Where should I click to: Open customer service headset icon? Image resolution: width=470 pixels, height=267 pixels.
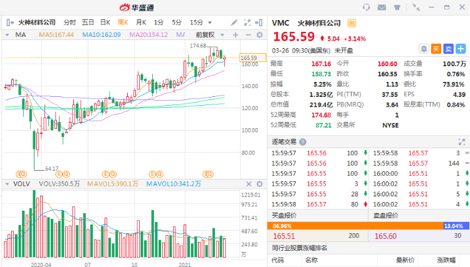tap(366, 7)
